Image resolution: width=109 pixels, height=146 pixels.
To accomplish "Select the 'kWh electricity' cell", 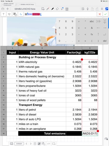I will [42, 62].
